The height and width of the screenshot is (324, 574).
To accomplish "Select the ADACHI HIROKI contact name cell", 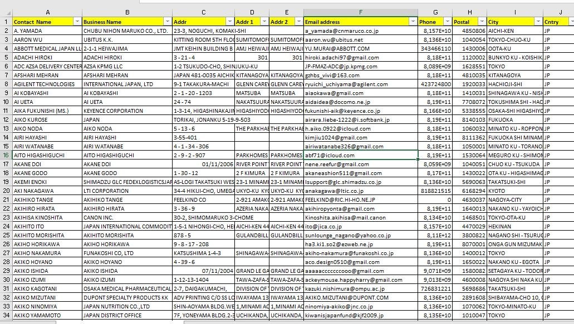I will pos(47,57).
